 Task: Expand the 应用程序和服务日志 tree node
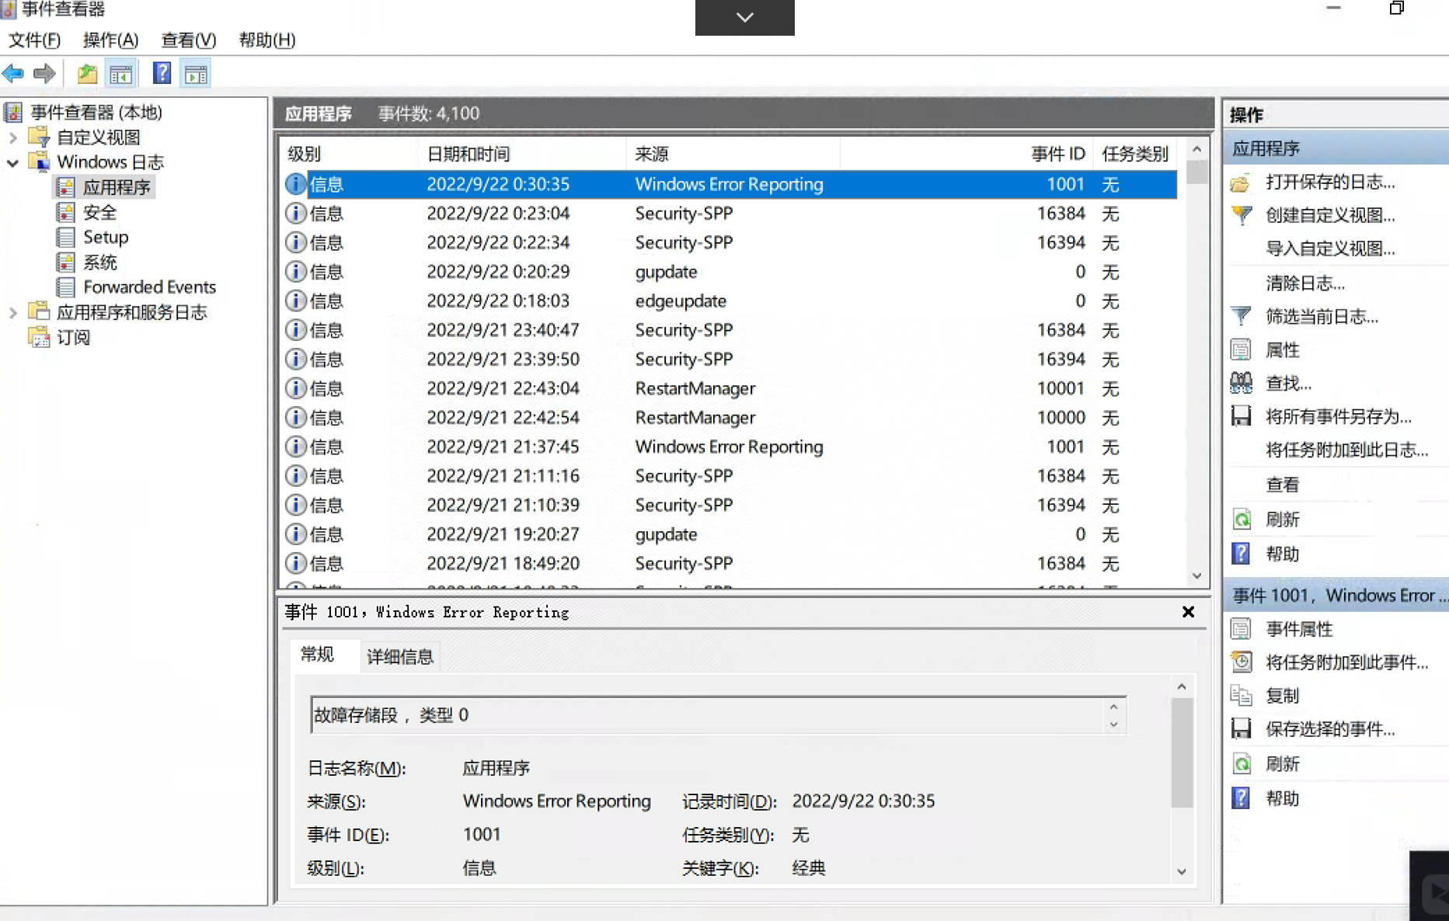12,311
